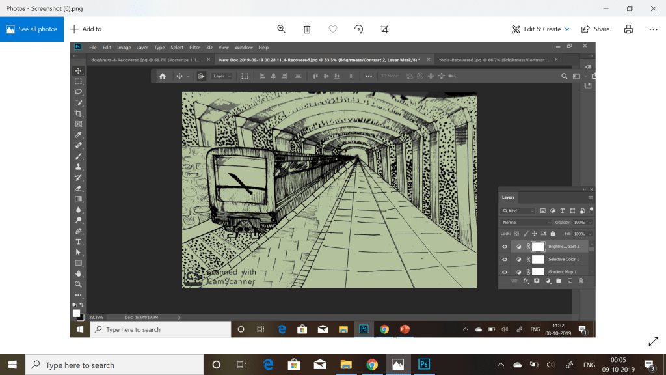
Task: Delete the photo with the trash icon
Action: coord(307,29)
